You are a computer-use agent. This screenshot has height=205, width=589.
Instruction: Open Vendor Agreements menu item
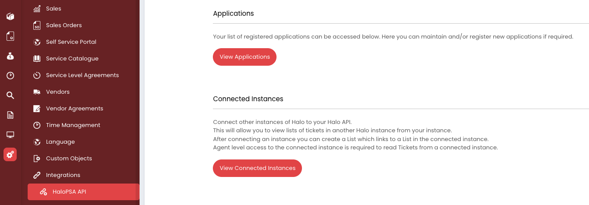pyautogui.click(x=74, y=109)
